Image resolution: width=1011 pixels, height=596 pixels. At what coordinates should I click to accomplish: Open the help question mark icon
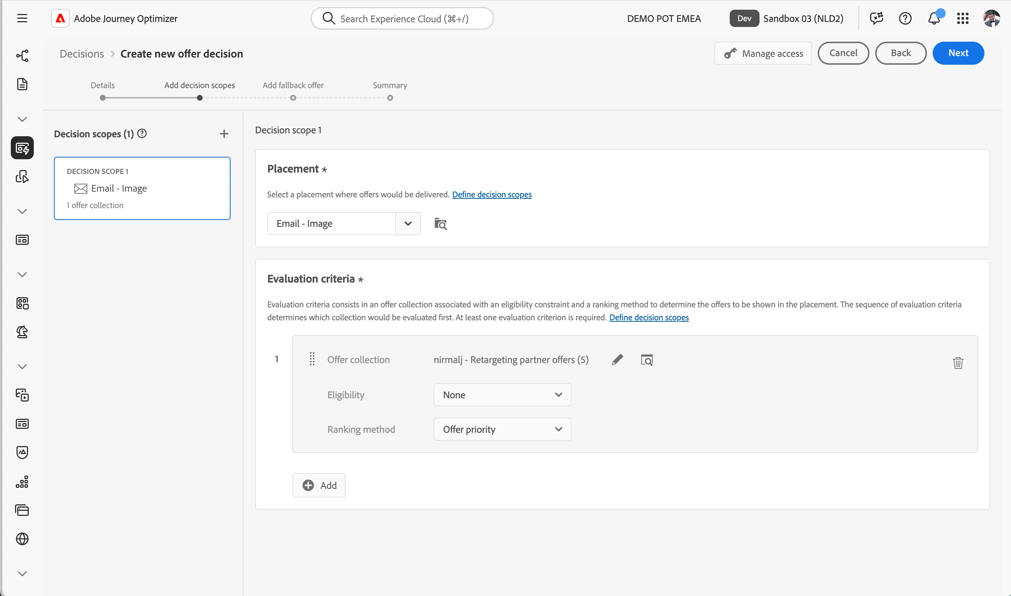point(905,18)
